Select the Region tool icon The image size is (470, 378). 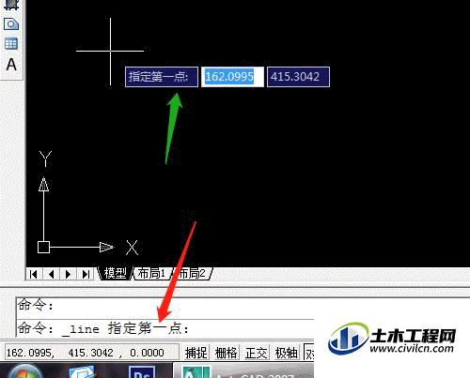(11, 24)
